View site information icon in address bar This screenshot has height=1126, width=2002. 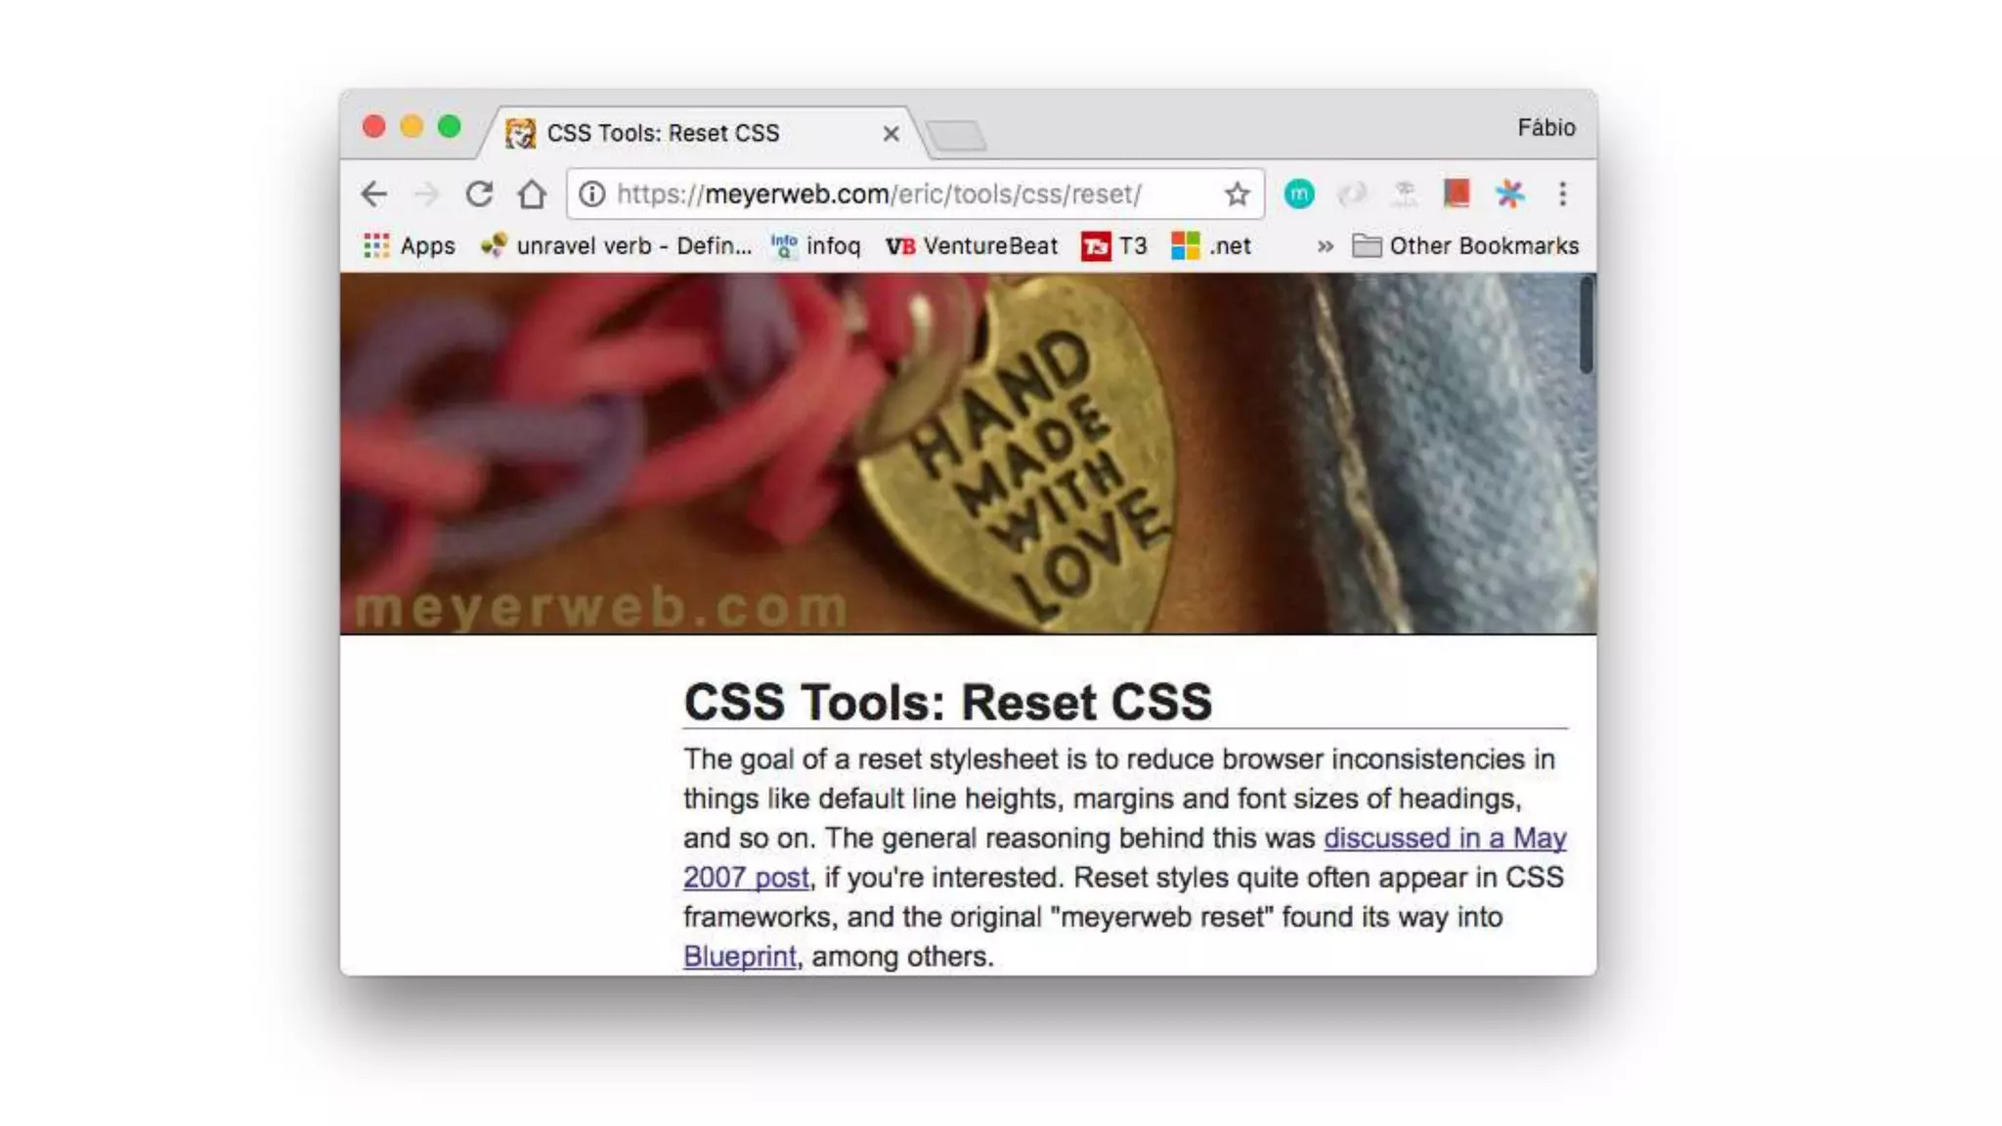[592, 195]
